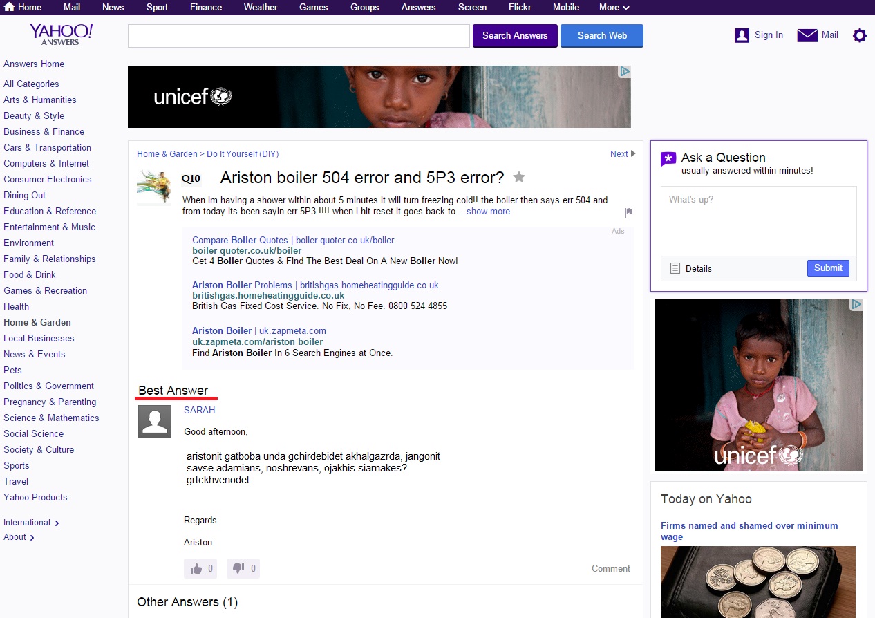Open News in the top navigation bar
This screenshot has width=875, height=618.
[x=113, y=7]
